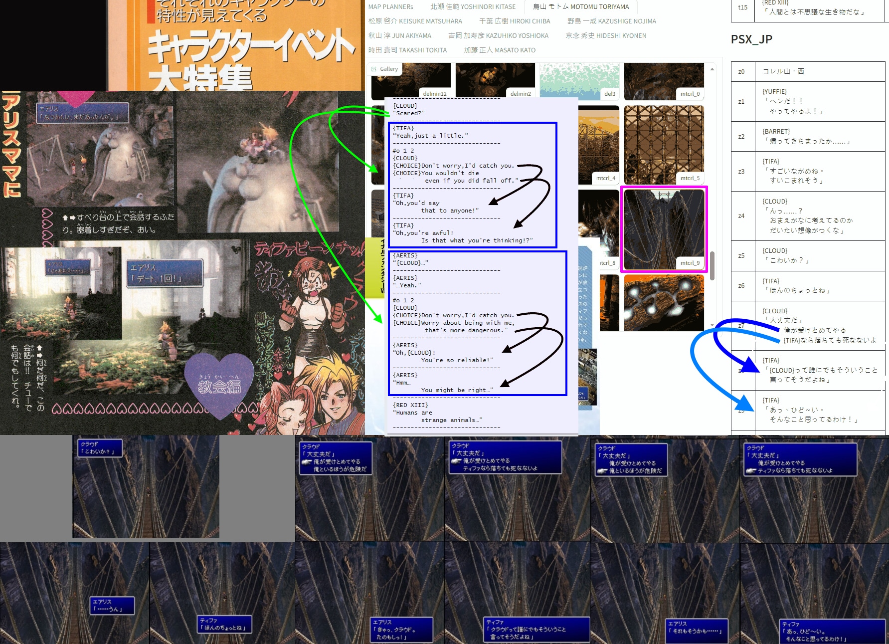889x644 pixels.
Task: Select the mtcrl_9 rope bridge thumbnail
Action: click(x=664, y=229)
